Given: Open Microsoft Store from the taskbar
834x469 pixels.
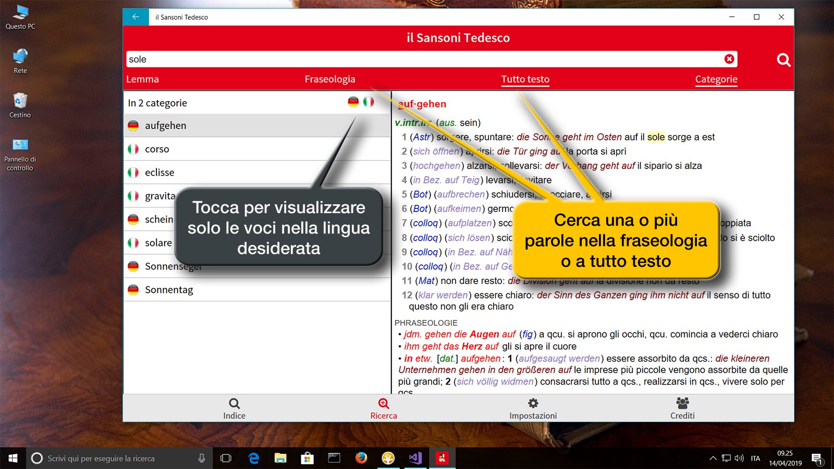Looking at the screenshot, I should coord(307,458).
